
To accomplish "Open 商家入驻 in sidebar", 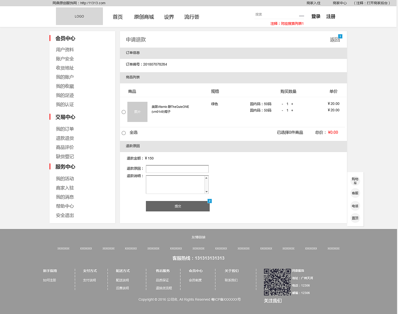I will click(65, 188).
